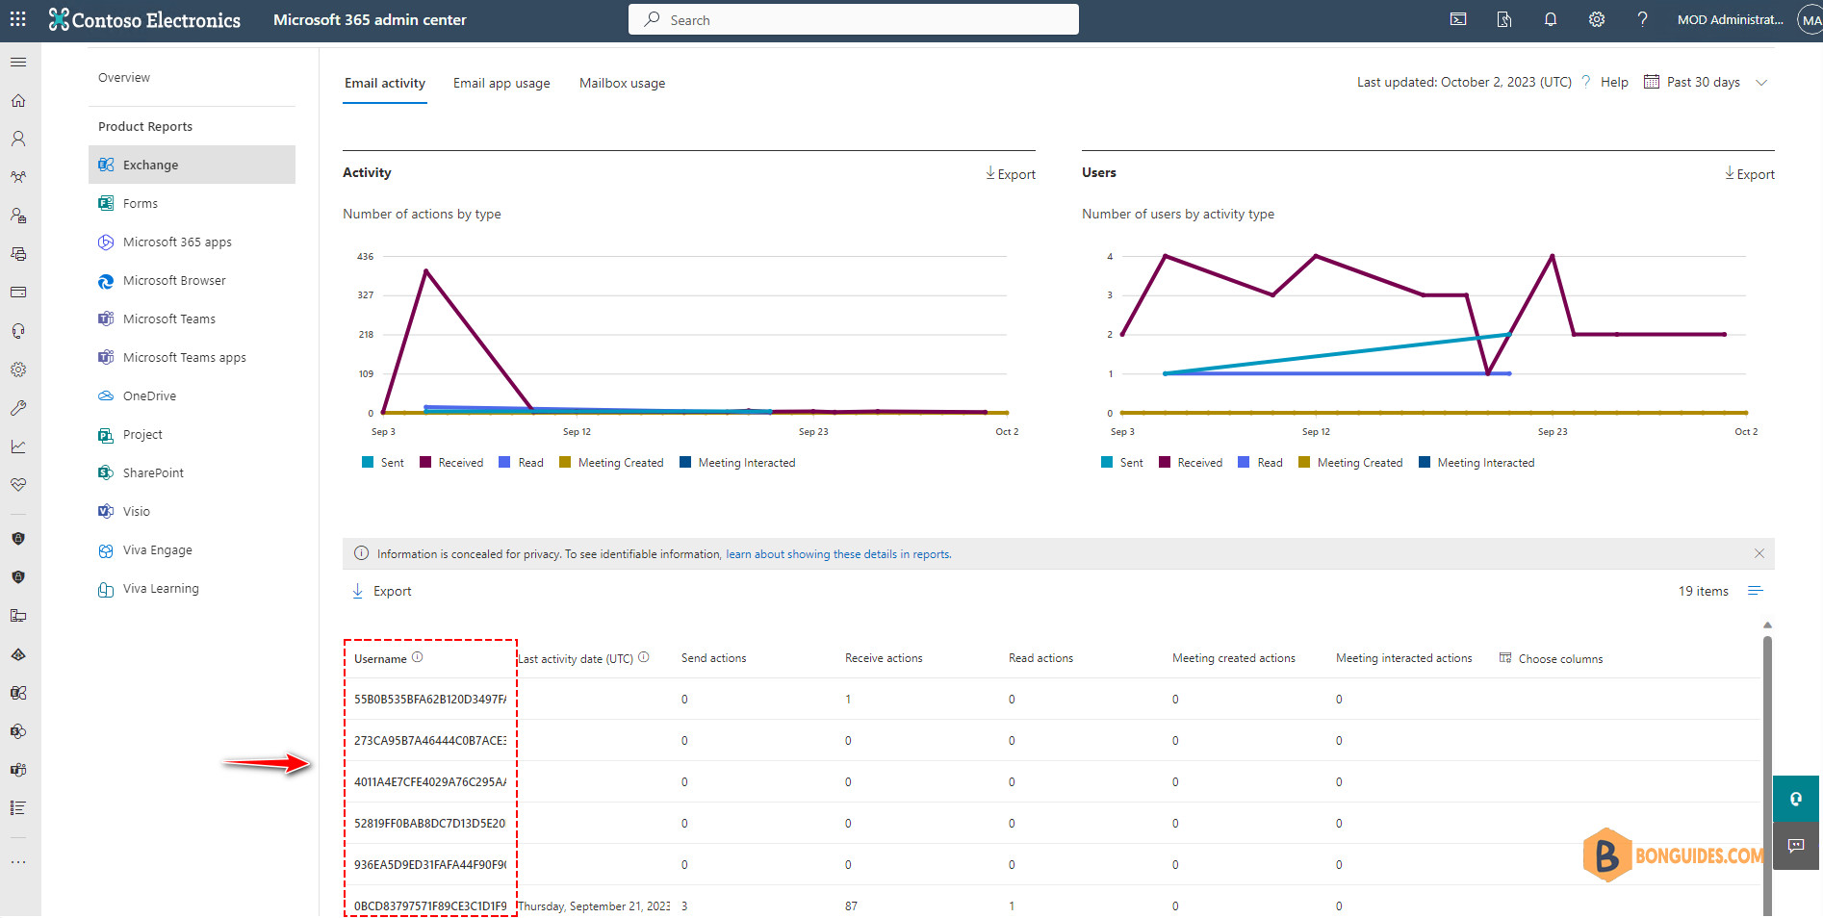Open the Users icon in left rail
Screen dimensions: 1823x918
point(18,139)
